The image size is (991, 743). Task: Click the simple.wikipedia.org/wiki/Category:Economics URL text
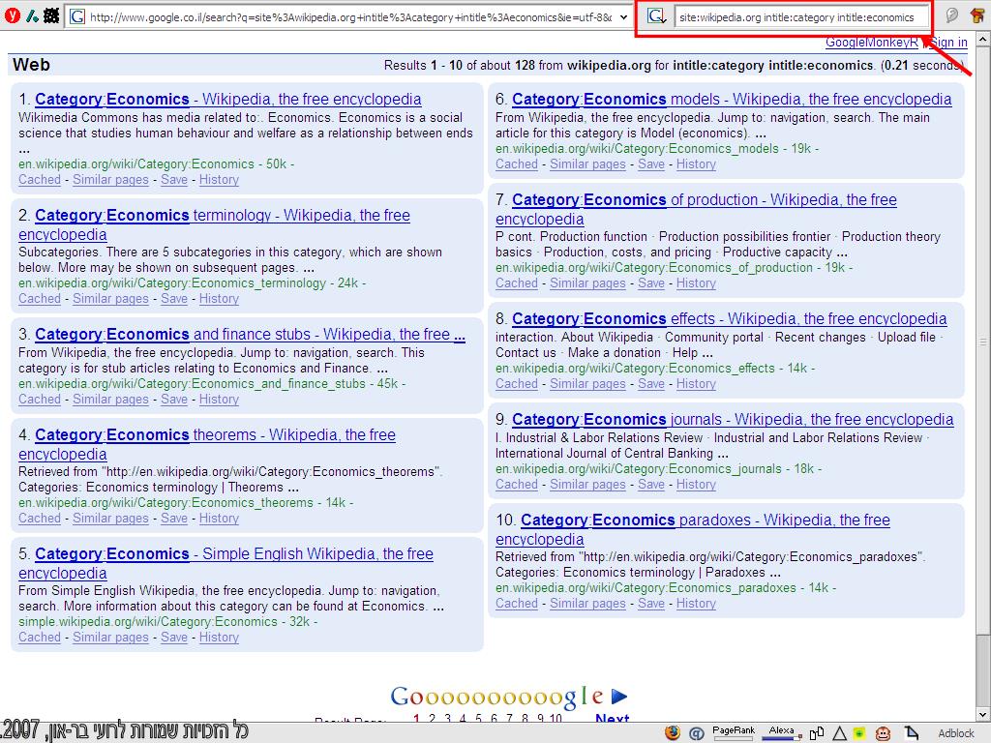(x=148, y=622)
